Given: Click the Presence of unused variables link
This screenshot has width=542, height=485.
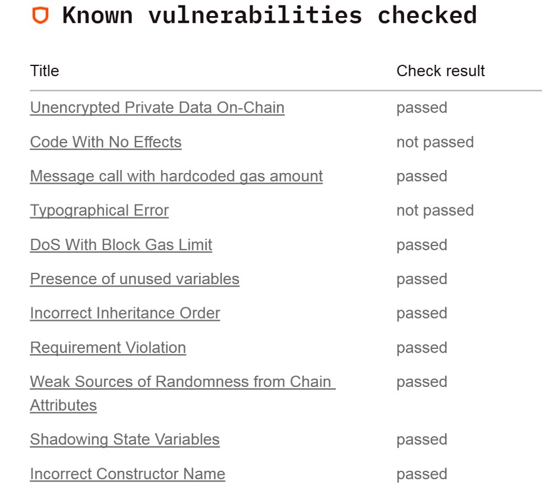Looking at the screenshot, I should click(134, 279).
